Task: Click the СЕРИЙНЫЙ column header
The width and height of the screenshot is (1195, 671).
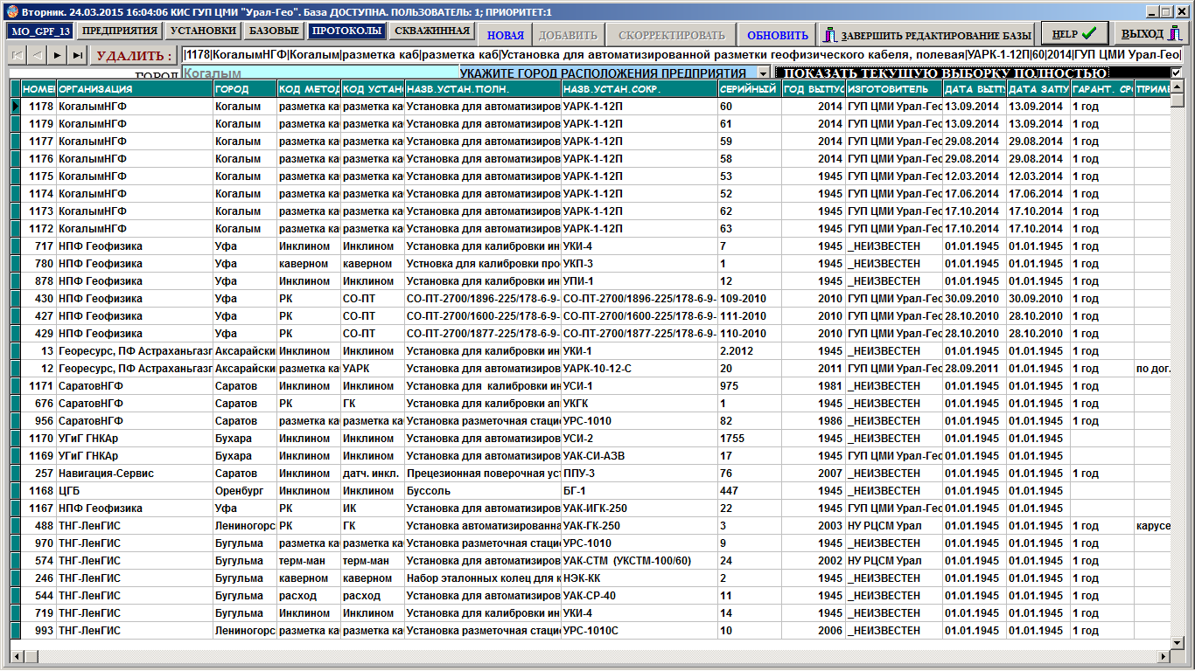Action: pyautogui.click(x=749, y=89)
